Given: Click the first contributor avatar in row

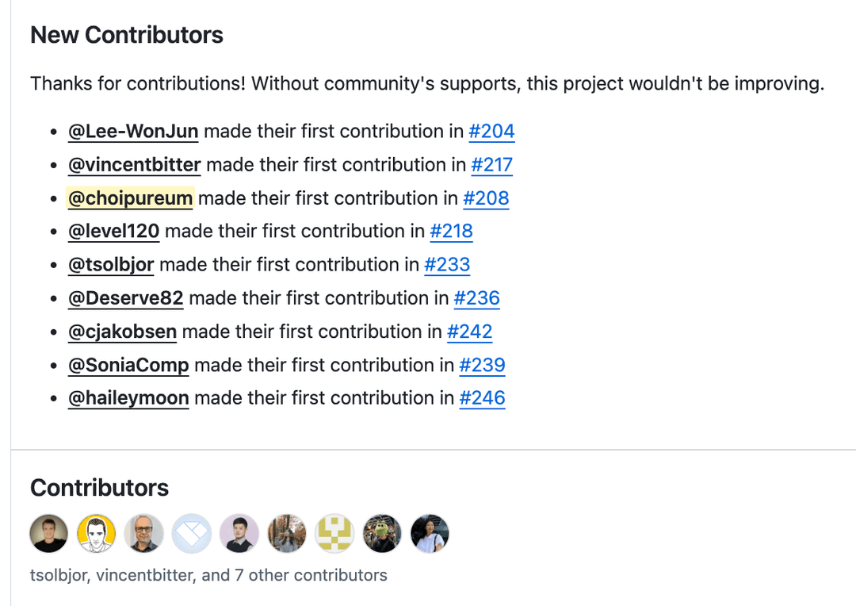Looking at the screenshot, I should [49, 533].
